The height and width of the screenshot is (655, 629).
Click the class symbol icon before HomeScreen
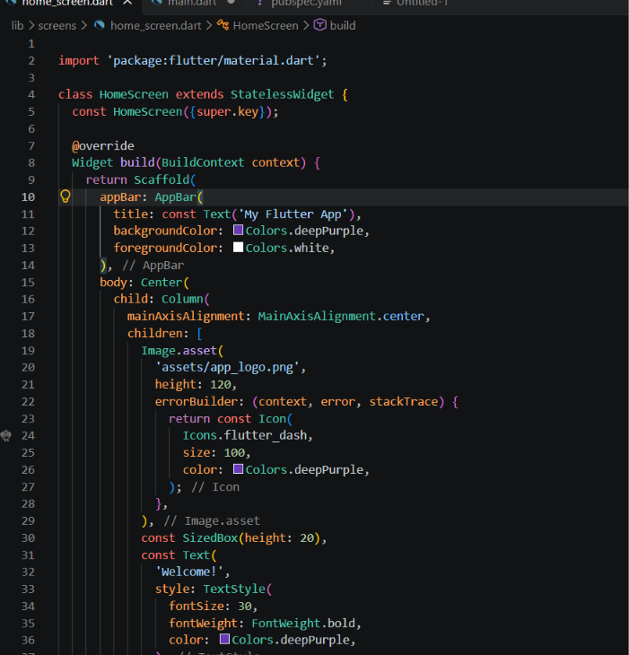coord(223,25)
